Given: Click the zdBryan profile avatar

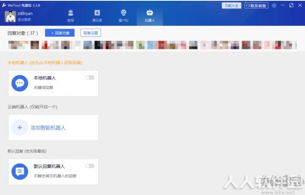Looking at the screenshot, I should [x=10, y=16].
